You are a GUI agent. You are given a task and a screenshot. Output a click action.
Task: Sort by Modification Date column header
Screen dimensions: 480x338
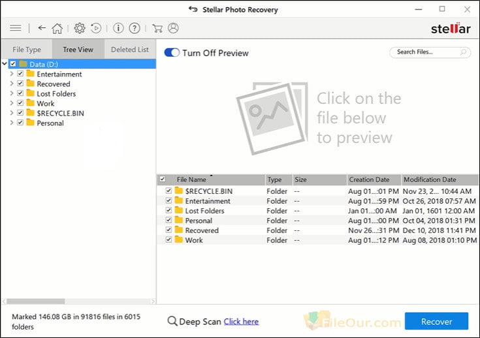440,179
